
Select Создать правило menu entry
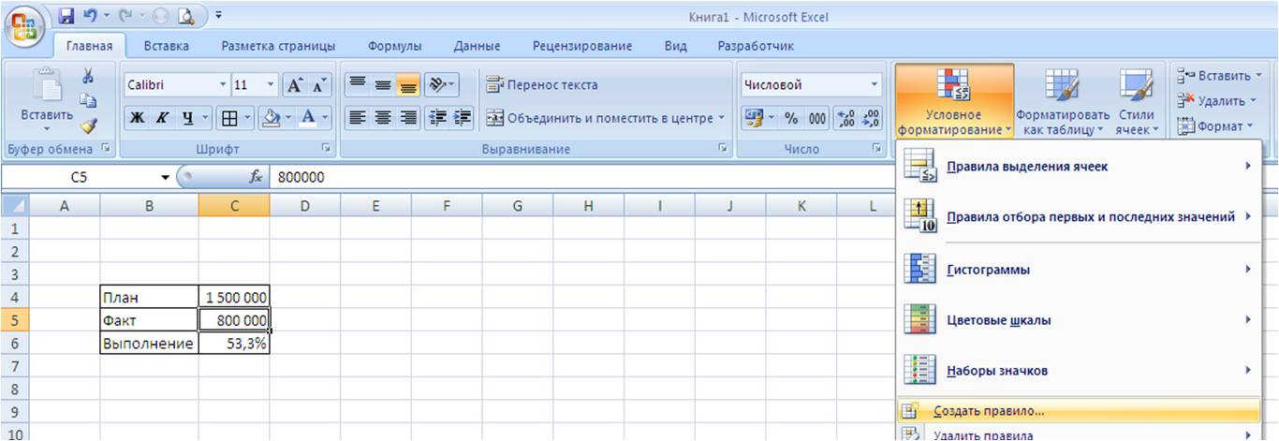tap(988, 411)
